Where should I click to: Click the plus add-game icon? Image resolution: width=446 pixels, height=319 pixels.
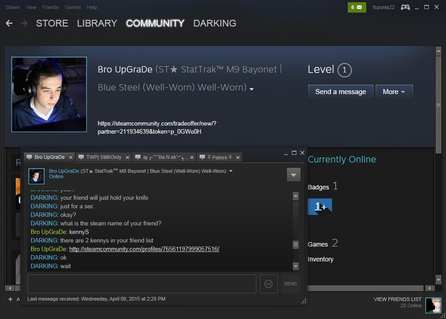(10, 299)
